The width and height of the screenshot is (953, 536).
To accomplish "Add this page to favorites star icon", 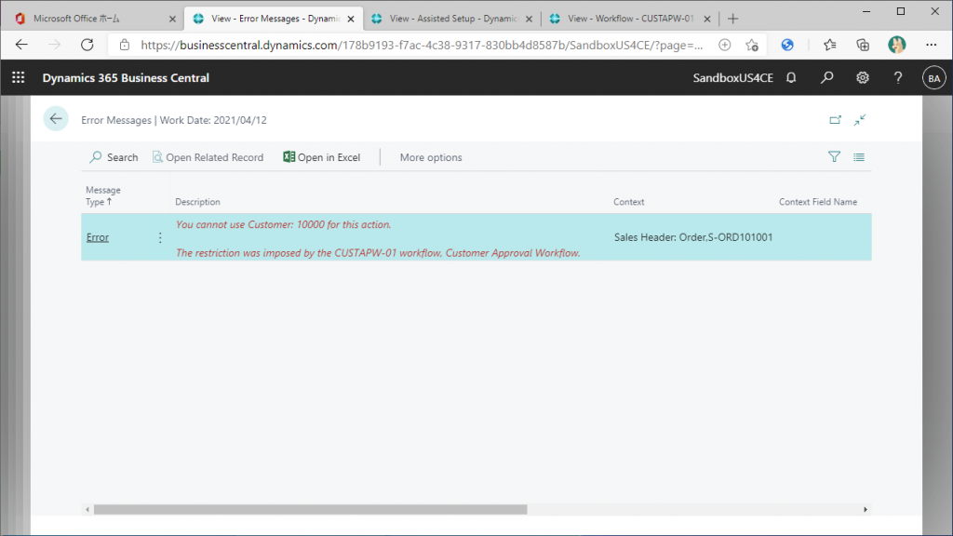I will pyautogui.click(x=752, y=45).
